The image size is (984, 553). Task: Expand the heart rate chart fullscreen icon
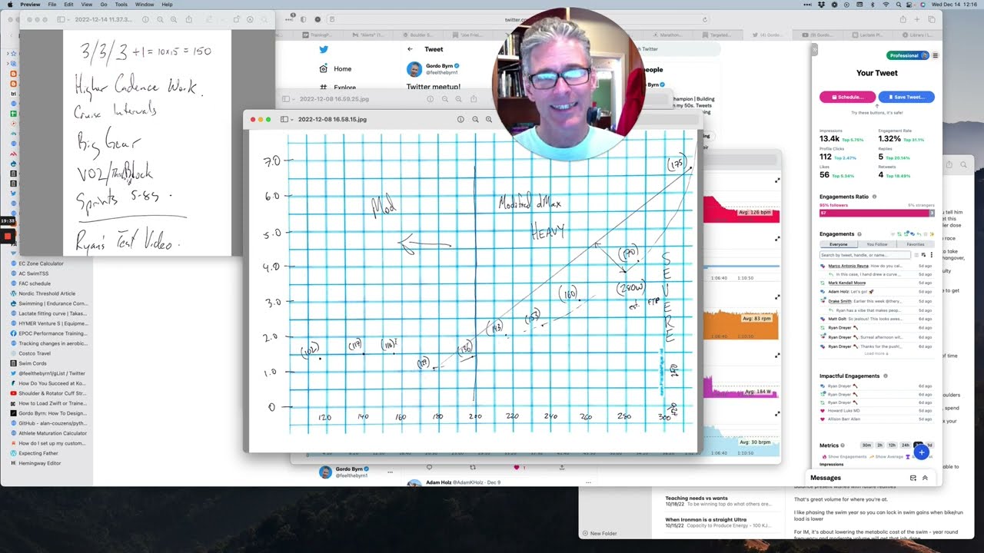pos(777,180)
